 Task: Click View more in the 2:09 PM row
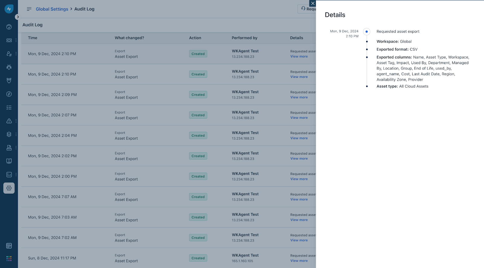[299, 97]
